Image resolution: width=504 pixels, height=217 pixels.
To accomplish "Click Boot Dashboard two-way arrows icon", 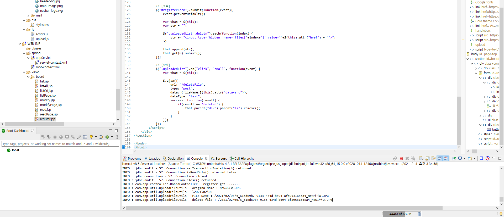I will click(x=73, y=137).
